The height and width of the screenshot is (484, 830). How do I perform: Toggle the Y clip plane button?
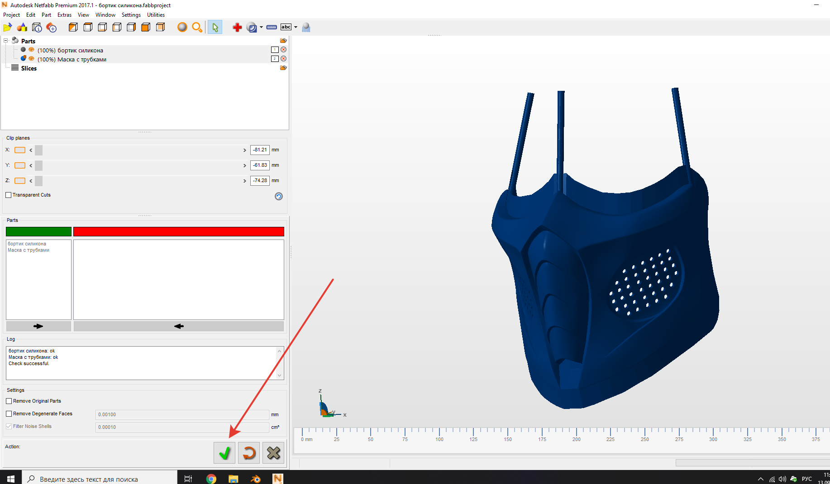tap(20, 165)
